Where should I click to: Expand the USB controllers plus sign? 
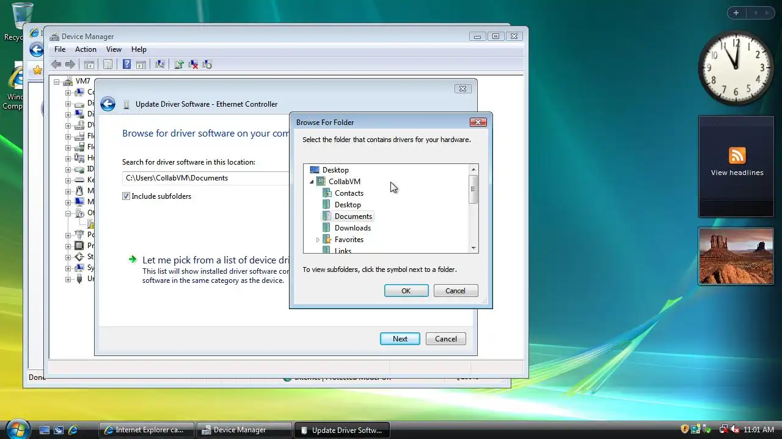click(x=68, y=279)
